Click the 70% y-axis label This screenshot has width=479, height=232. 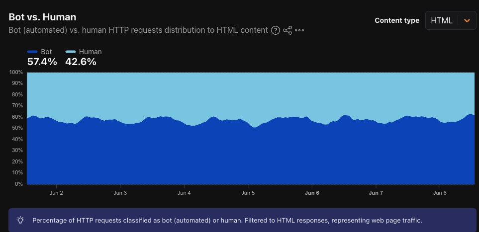[x=17, y=106]
